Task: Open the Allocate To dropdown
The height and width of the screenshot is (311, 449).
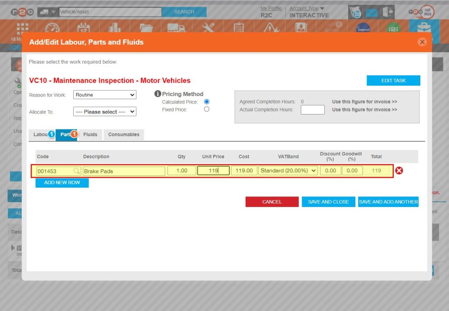Action: point(104,111)
